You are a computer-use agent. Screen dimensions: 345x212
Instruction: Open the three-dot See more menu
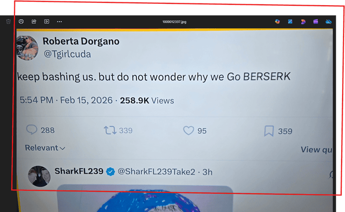pyautogui.click(x=59, y=22)
